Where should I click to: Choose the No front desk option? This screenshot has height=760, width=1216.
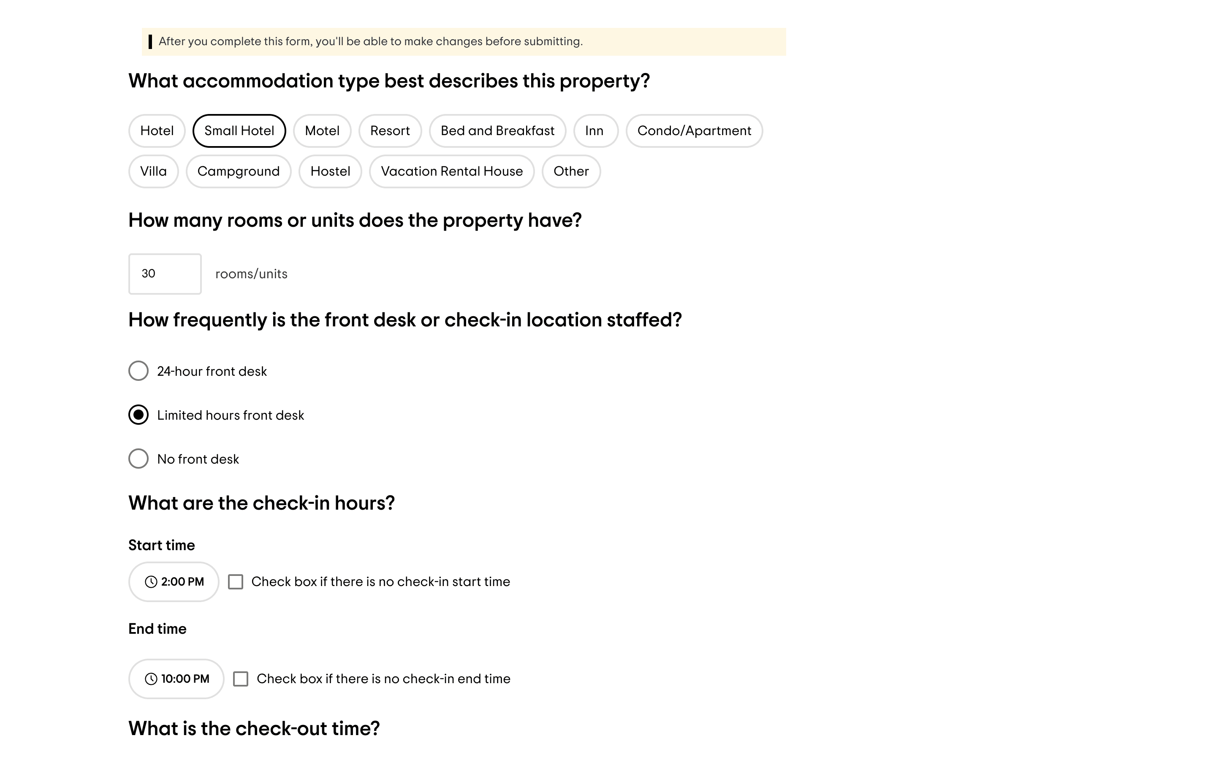click(138, 459)
